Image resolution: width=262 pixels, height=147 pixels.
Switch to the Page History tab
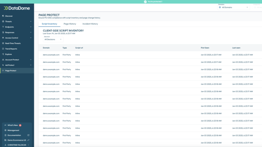click(x=70, y=24)
